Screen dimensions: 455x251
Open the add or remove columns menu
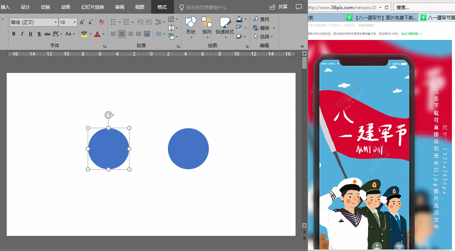pyautogui.click(x=160, y=34)
